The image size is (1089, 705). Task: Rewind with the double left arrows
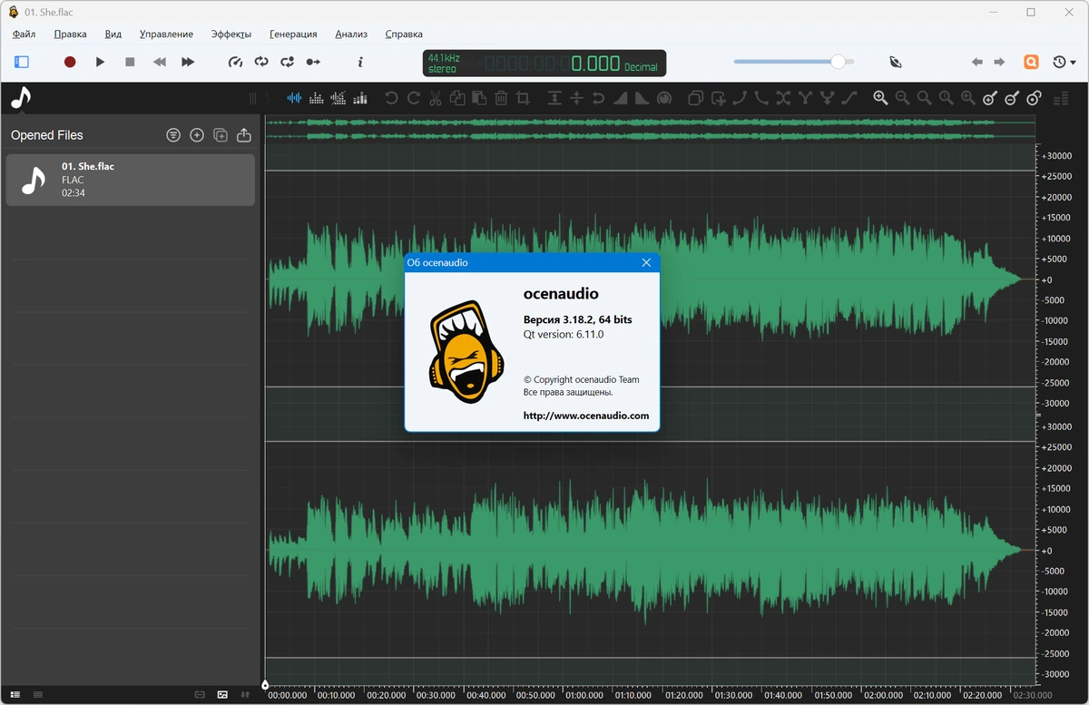pyautogui.click(x=159, y=62)
